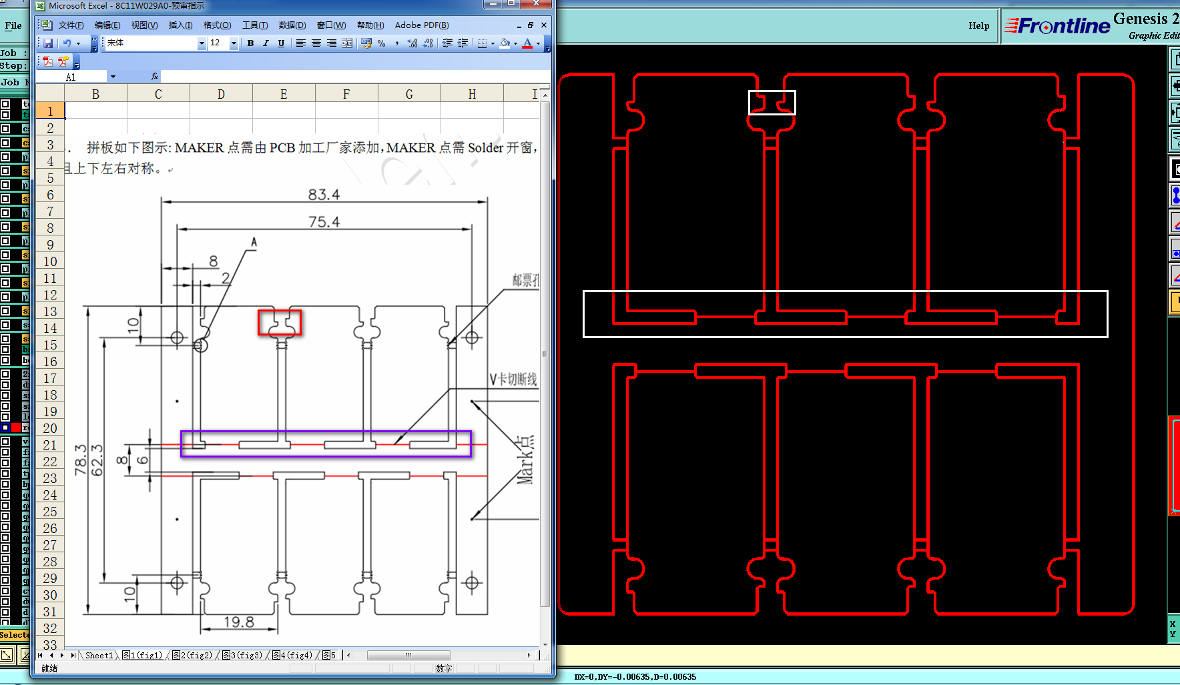Apply comma style to cells

(x=397, y=43)
